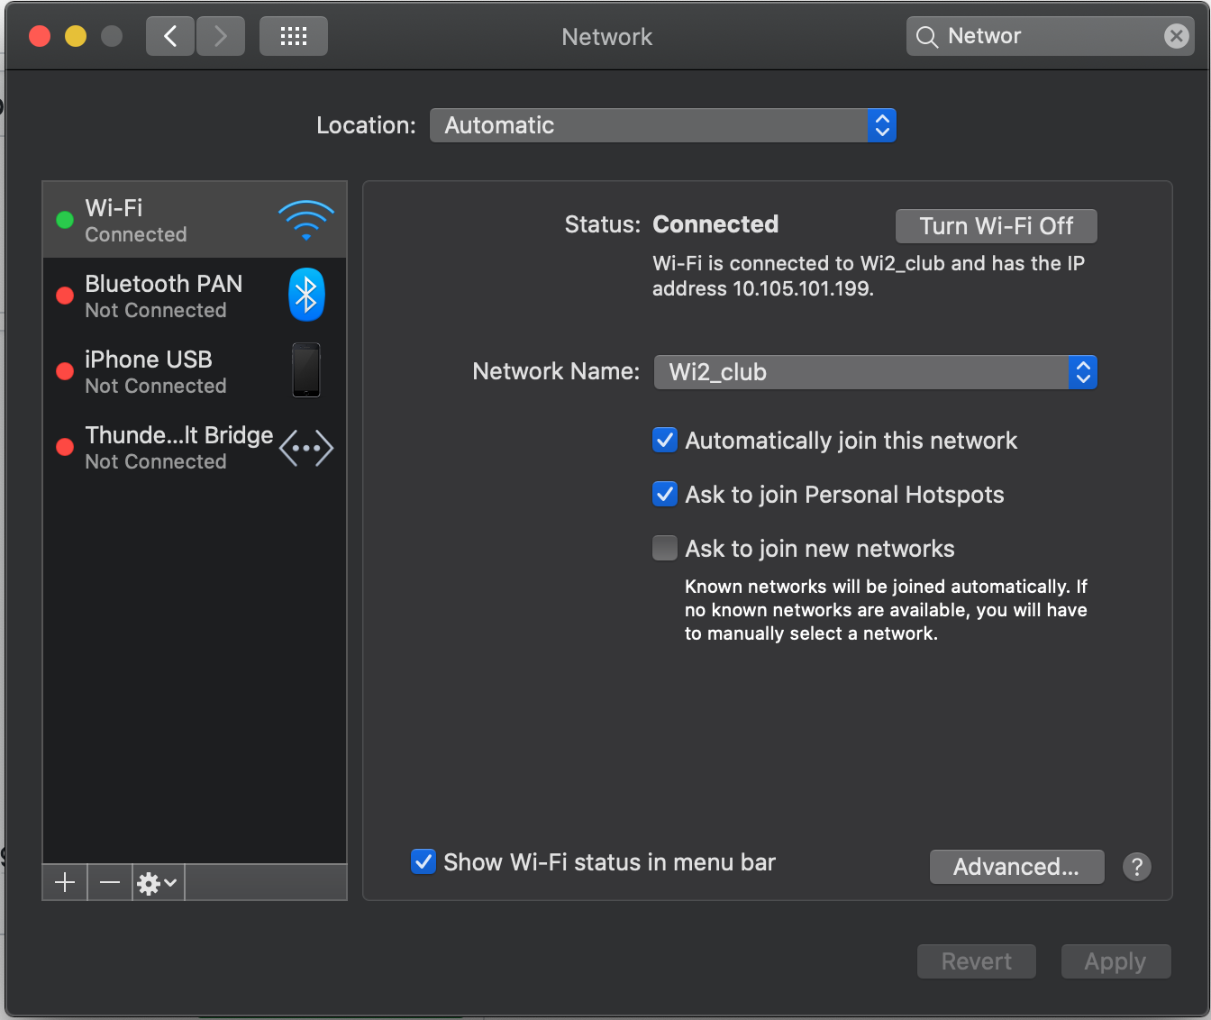Remove the selected network service
1211x1020 pixels.
[x=110, y=883]
